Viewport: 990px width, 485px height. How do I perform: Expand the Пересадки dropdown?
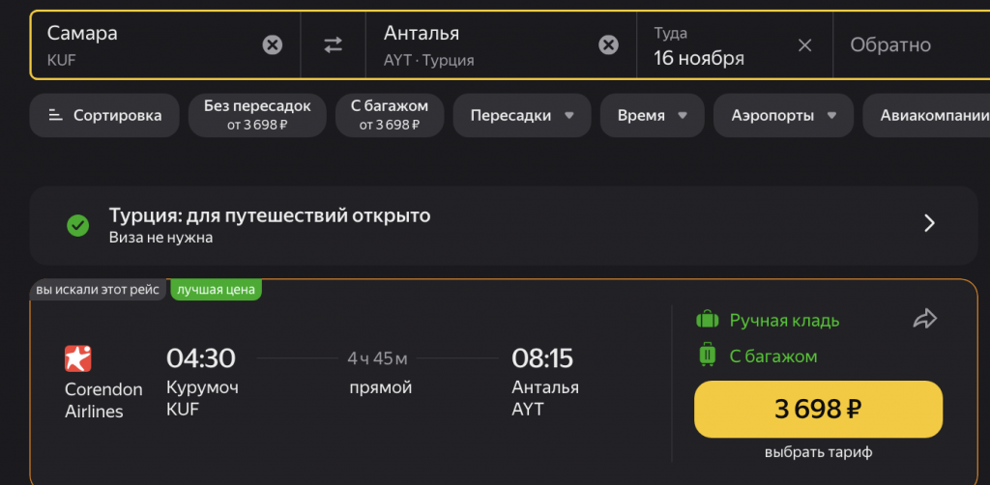(522, 116)
